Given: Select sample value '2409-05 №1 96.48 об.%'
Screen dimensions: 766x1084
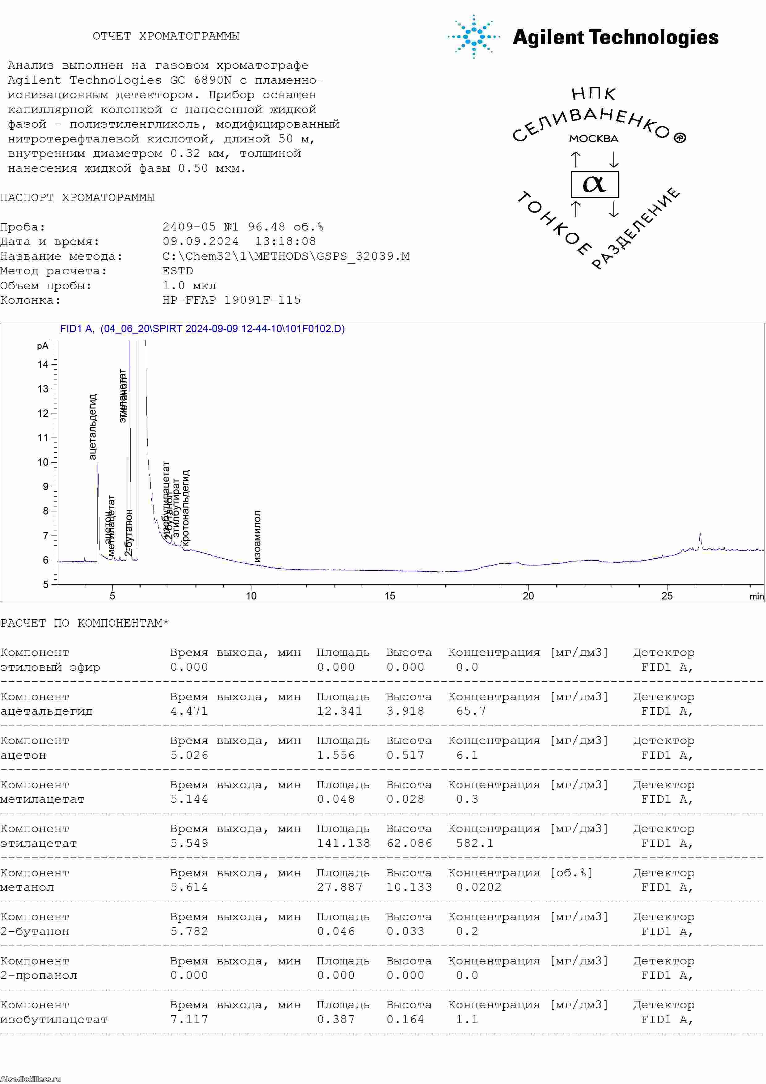Looking at the screenshot, I should 243,227.
